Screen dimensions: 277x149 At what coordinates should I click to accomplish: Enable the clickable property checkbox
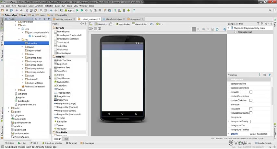[x=251, y=92]
